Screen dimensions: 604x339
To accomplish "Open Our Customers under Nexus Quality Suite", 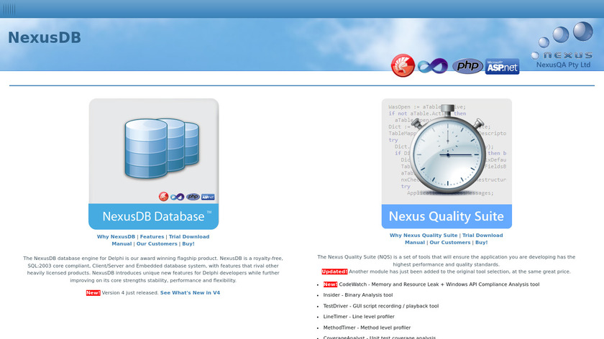I will point(450,243).
